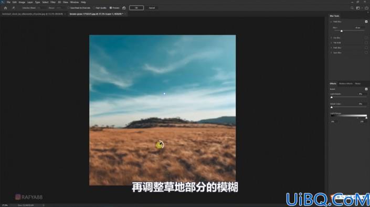
Task: Open the View menu
Action: [66, 2]
